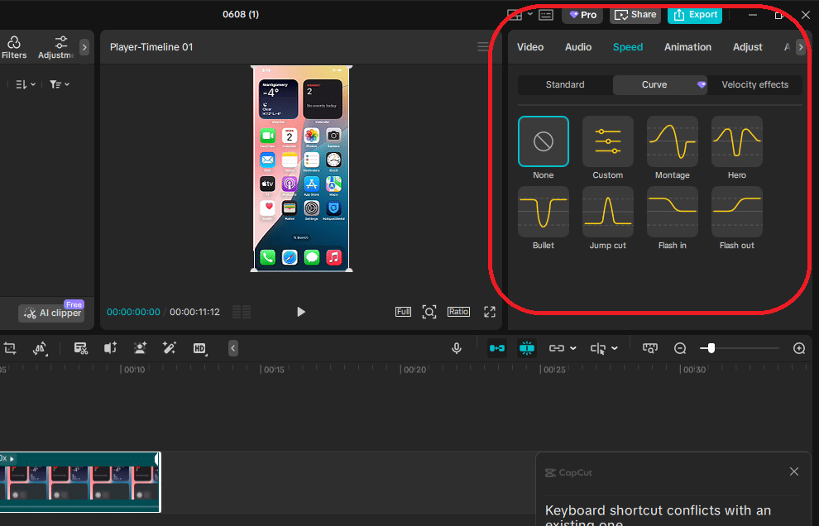
Task: Click the 00:15 mark on timeline ruler
Action: 274,370
